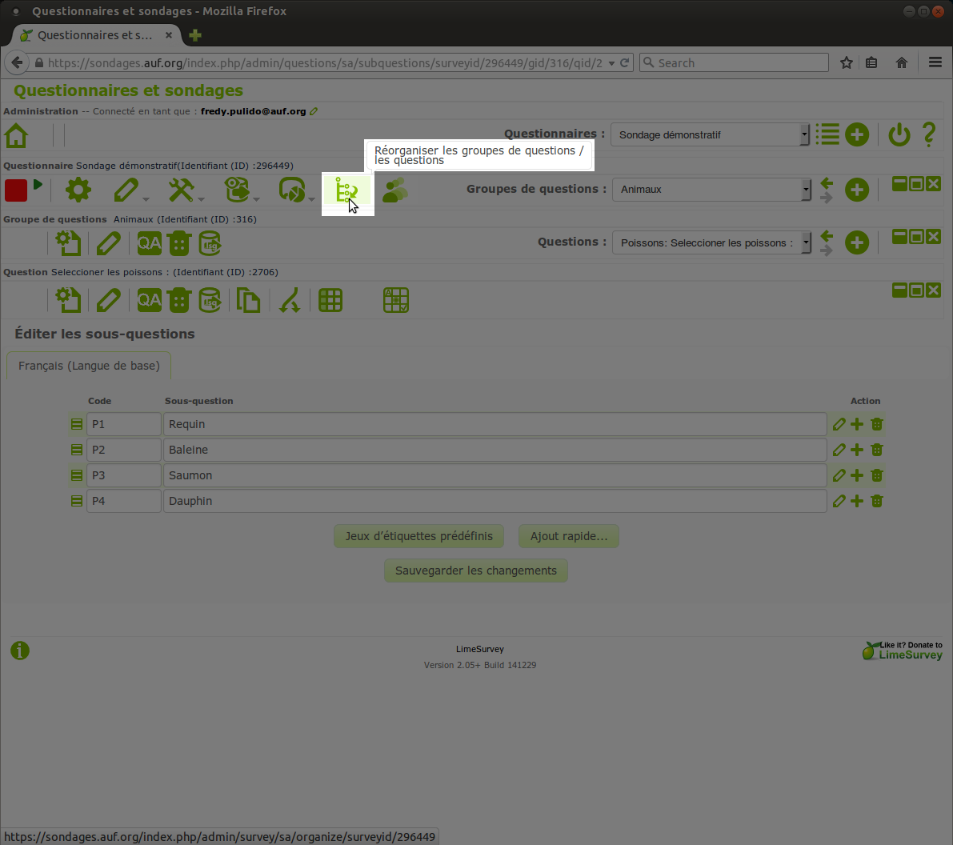Set conditions for the question icon

[290, 300]
